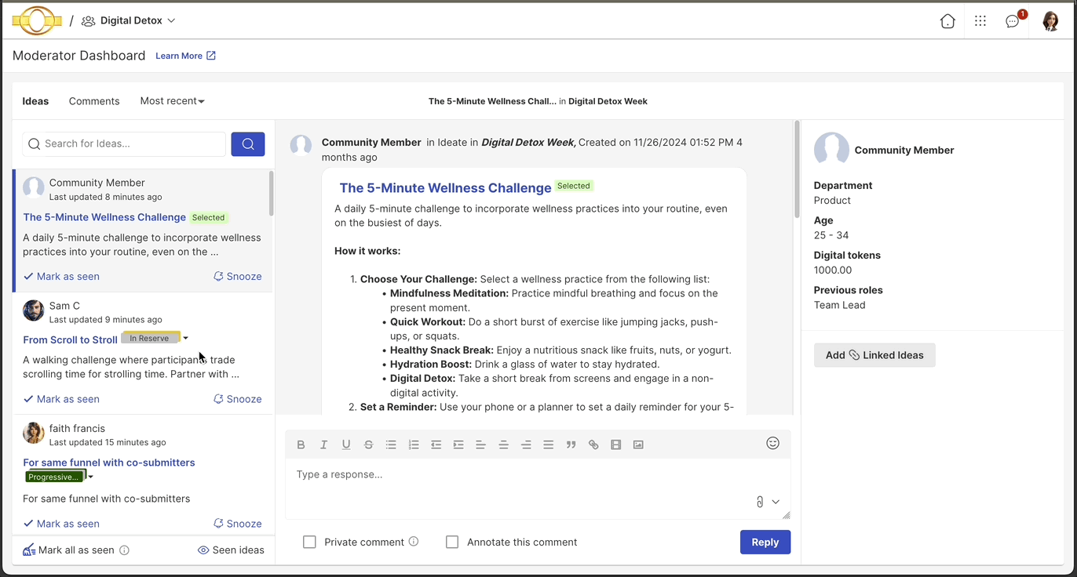The image size is (1077, 577).
Task: Open the In Reserve status dropdown
Action: click(x=186, y=339)
